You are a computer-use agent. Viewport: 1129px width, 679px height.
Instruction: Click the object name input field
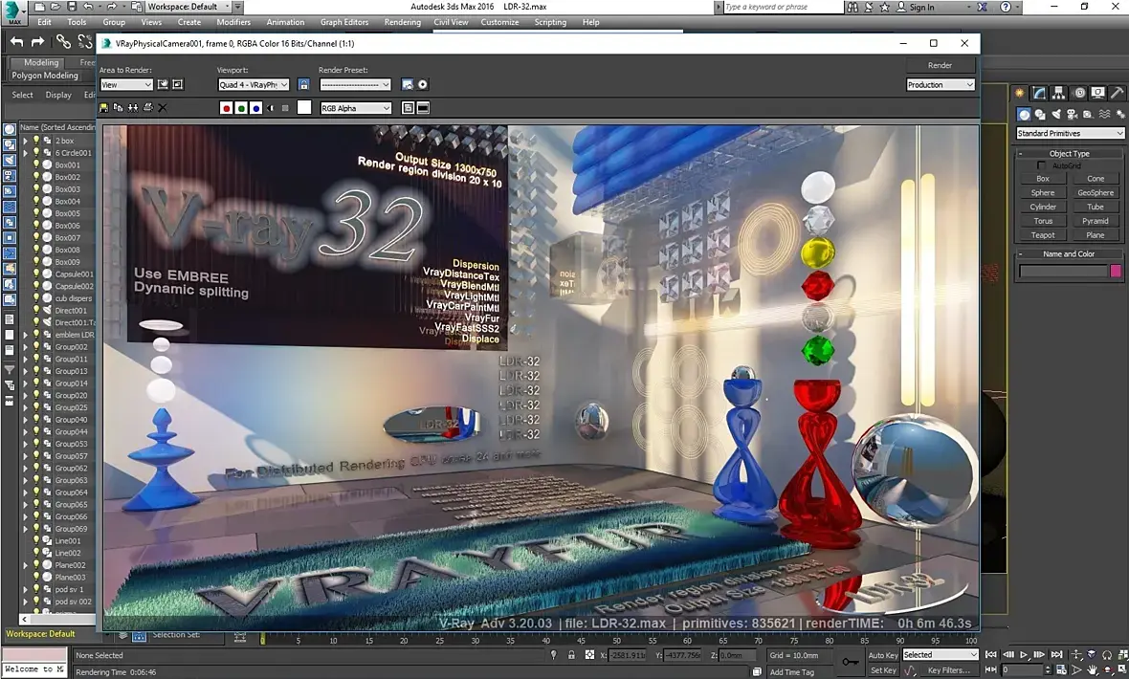point(1063,271)
